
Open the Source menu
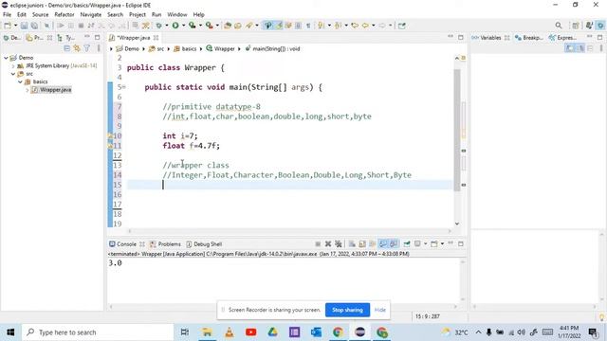click(40, 15)
